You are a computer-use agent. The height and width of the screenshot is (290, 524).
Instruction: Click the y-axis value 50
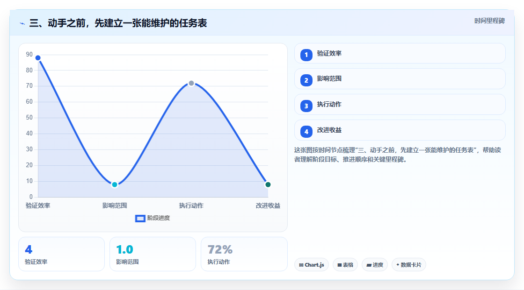[29, 118]
